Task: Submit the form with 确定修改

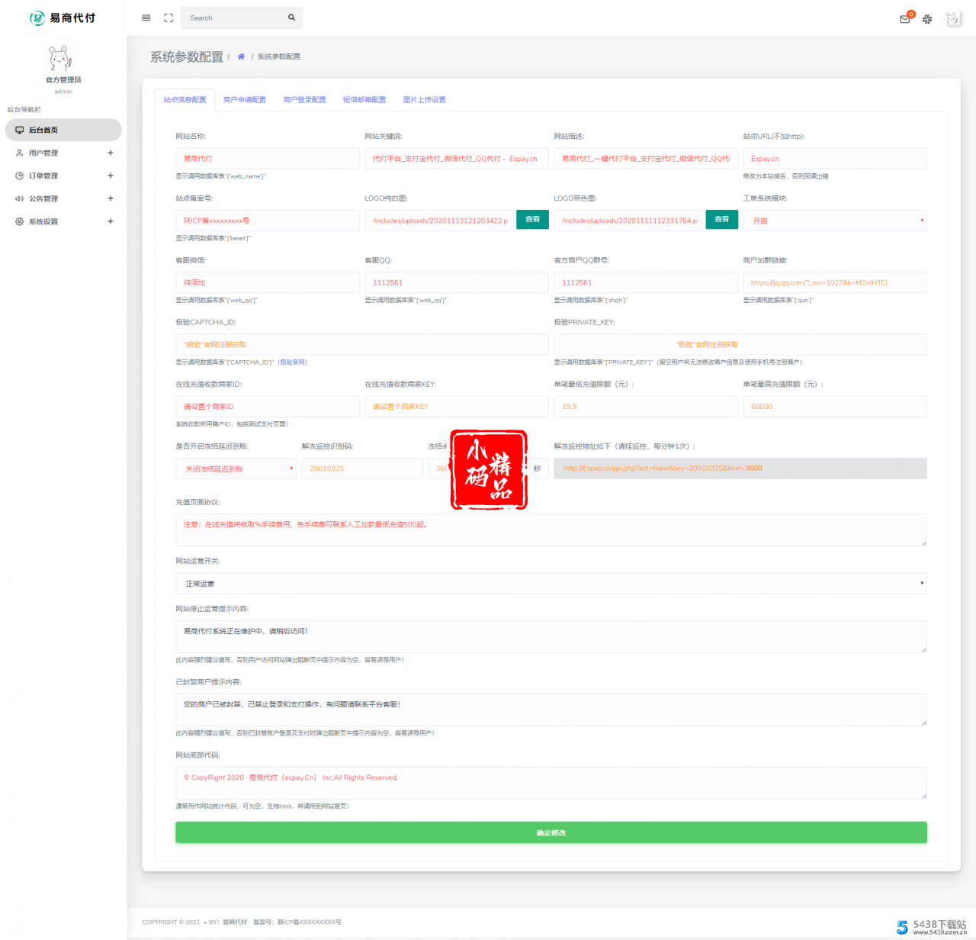Action: coord(551,832)
